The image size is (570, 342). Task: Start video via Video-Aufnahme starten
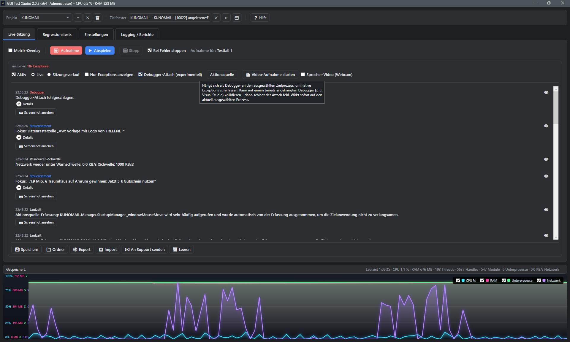[270, 75]
